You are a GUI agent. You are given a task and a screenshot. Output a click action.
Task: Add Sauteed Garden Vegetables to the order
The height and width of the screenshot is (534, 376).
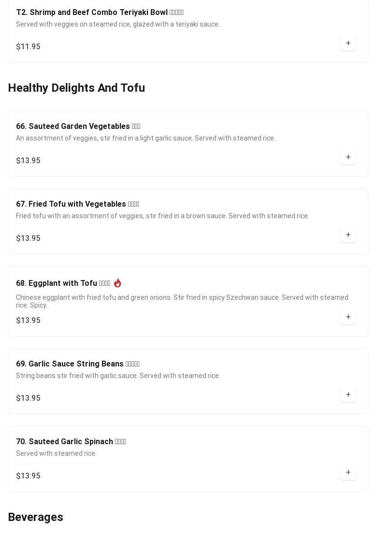348,157
